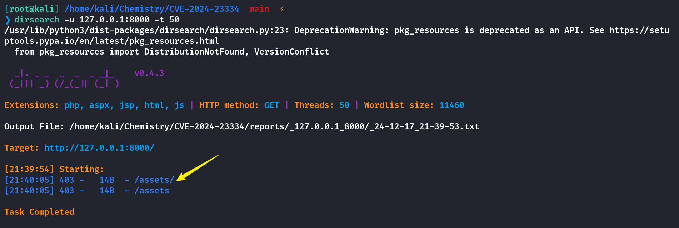Click the v0.4.3 version label
This screenshot has width=679, height=228.
point(149,73)
